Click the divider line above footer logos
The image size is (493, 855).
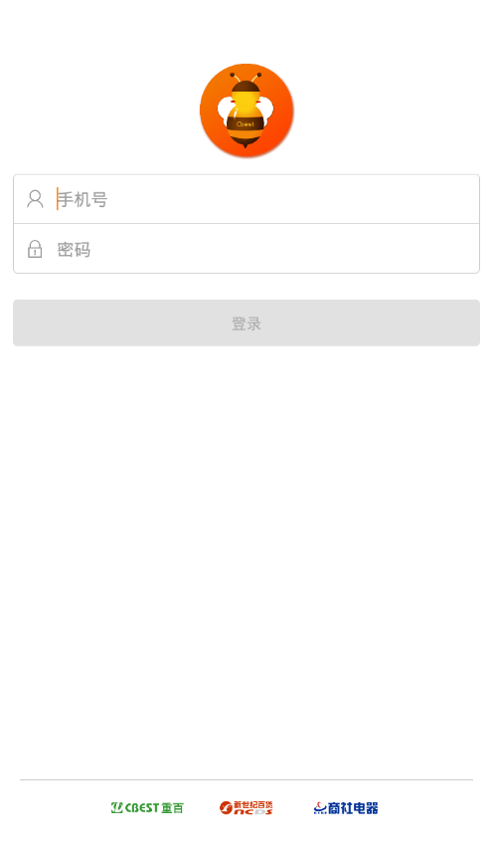(246, 779)
